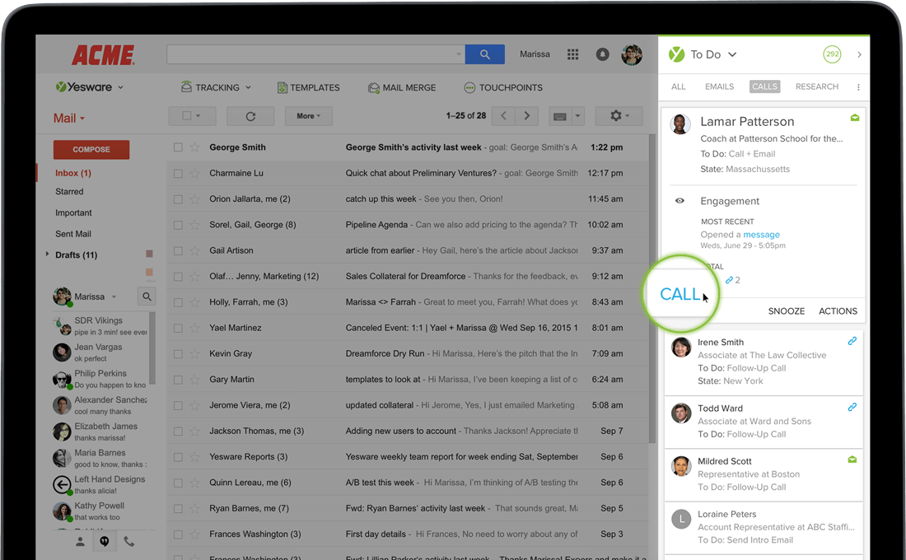The image size is (906, 560).
Task: Expand the Drafts folder arrow
Action: pyautogui.click(x=47, y=254)
